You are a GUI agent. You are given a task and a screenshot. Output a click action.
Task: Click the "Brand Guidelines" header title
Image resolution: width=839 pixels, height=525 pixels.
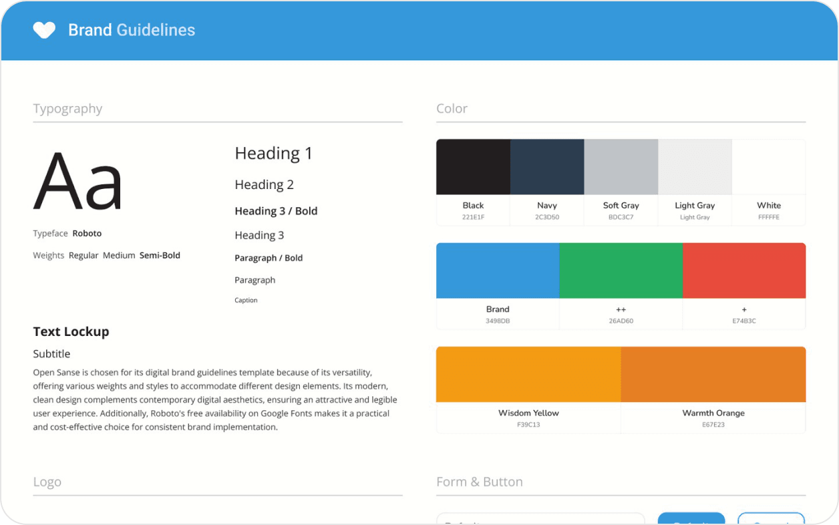[x=132, y=30]
